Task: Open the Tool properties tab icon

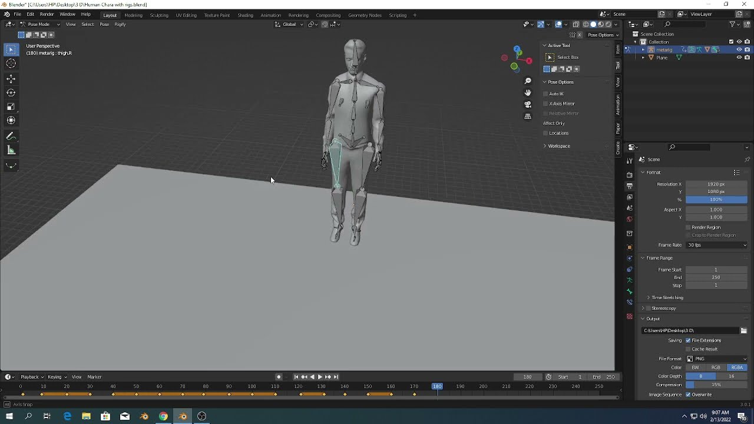Action: click(630, 161)
